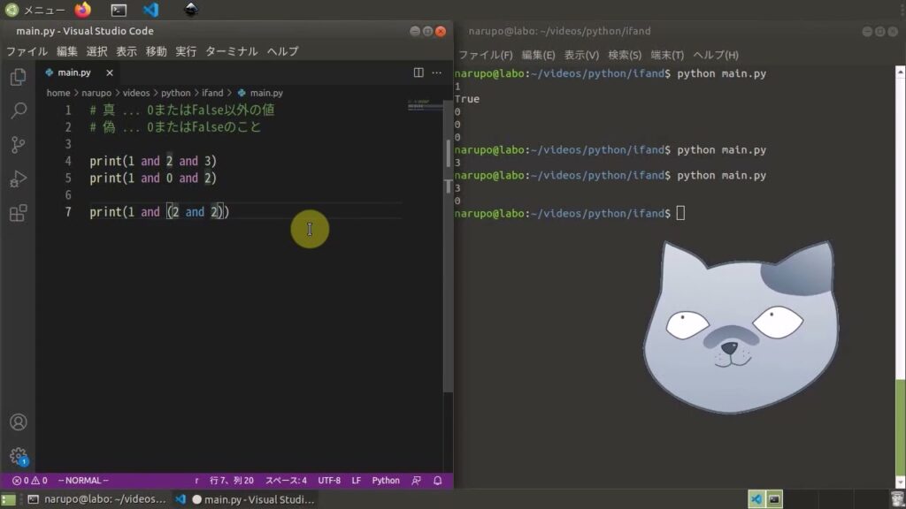Open the ターミナル menu in VS Code
The image size is (906, 509).
(231, 51)
